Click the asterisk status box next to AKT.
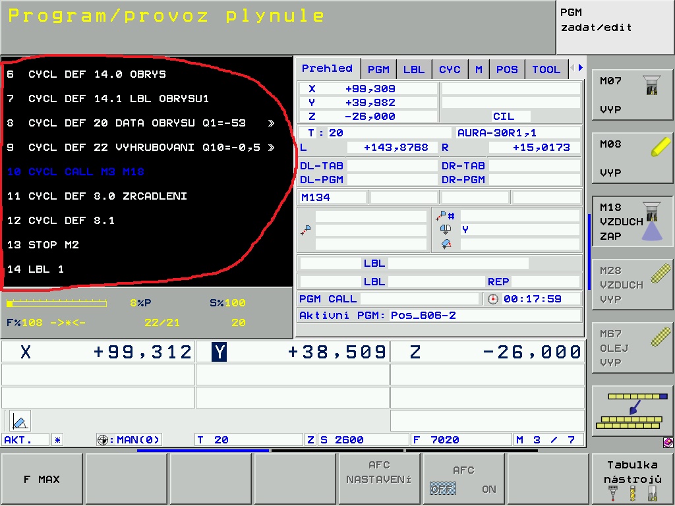675x506 pixels. (x=57, y=439)
